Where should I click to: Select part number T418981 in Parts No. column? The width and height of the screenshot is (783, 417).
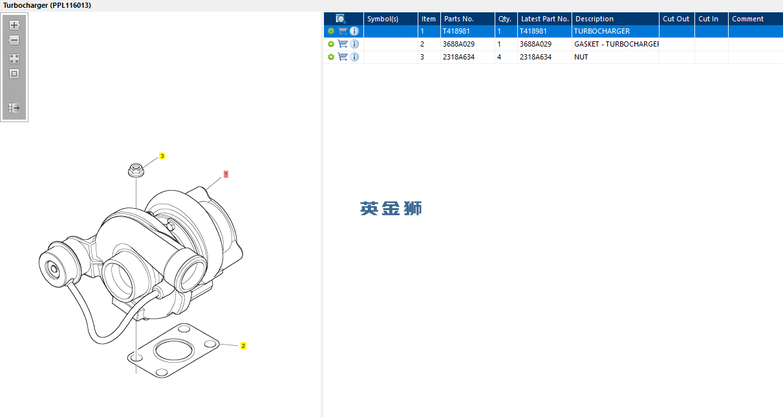pyautogui.click(x=467, y=31)
